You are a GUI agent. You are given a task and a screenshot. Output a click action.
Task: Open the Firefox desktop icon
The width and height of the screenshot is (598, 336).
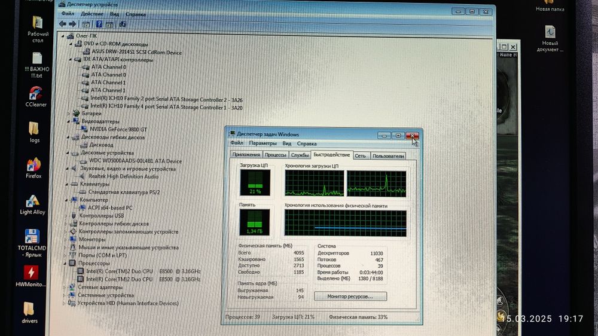(x=33, y=168)
